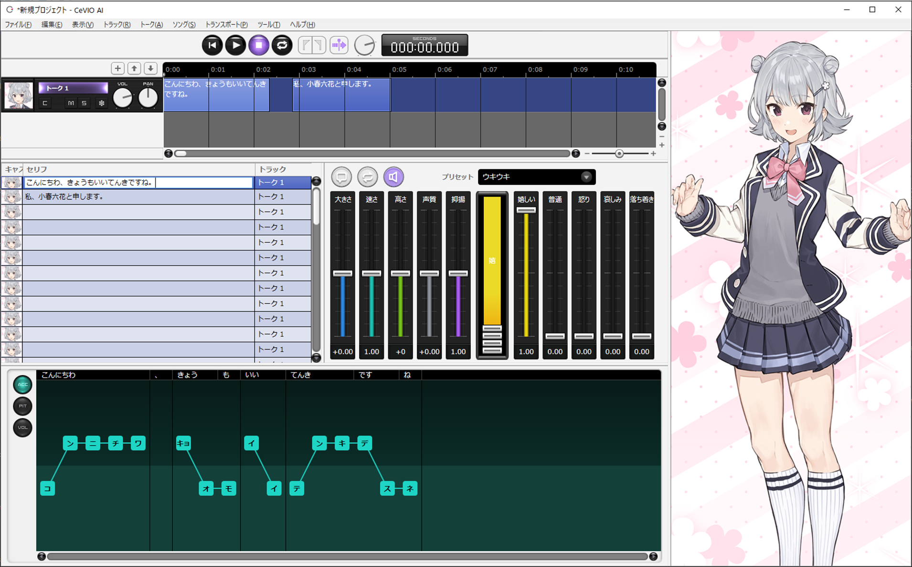Viewport: 912px width, 567px height.
Task: Toggle loop playback button
Action: click(282, 45)
